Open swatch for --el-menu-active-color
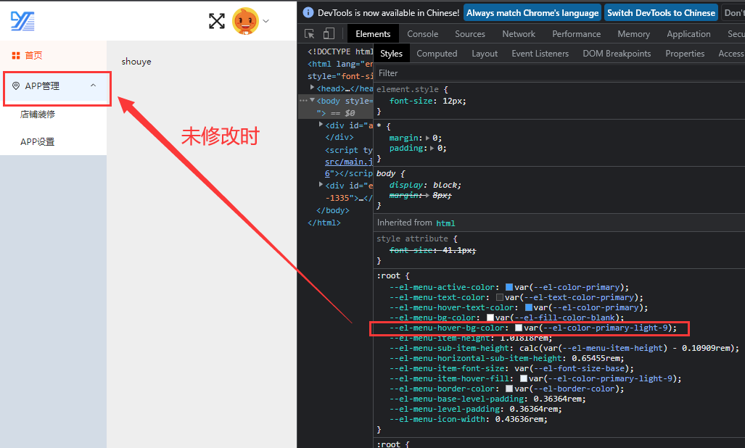 (509, 287)
